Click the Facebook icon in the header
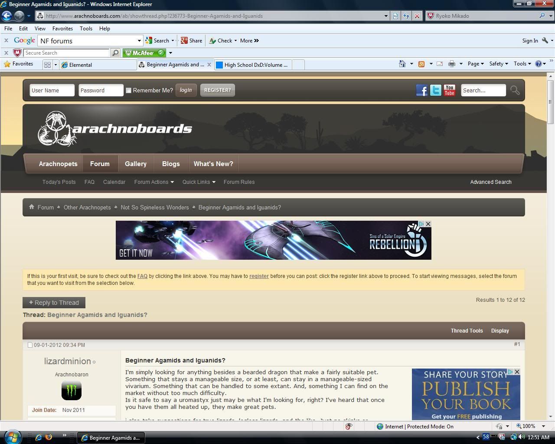This screenshot has width=555, height=444. click(422, 90)
